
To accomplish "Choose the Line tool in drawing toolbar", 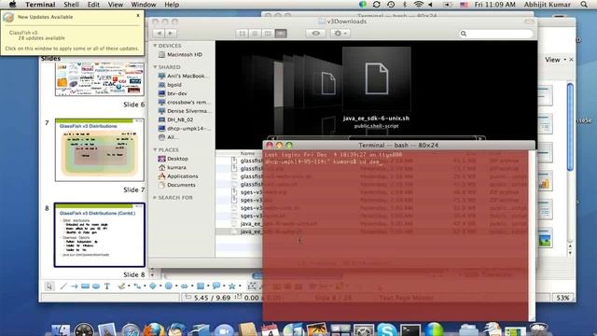I will tap(63, 286).
